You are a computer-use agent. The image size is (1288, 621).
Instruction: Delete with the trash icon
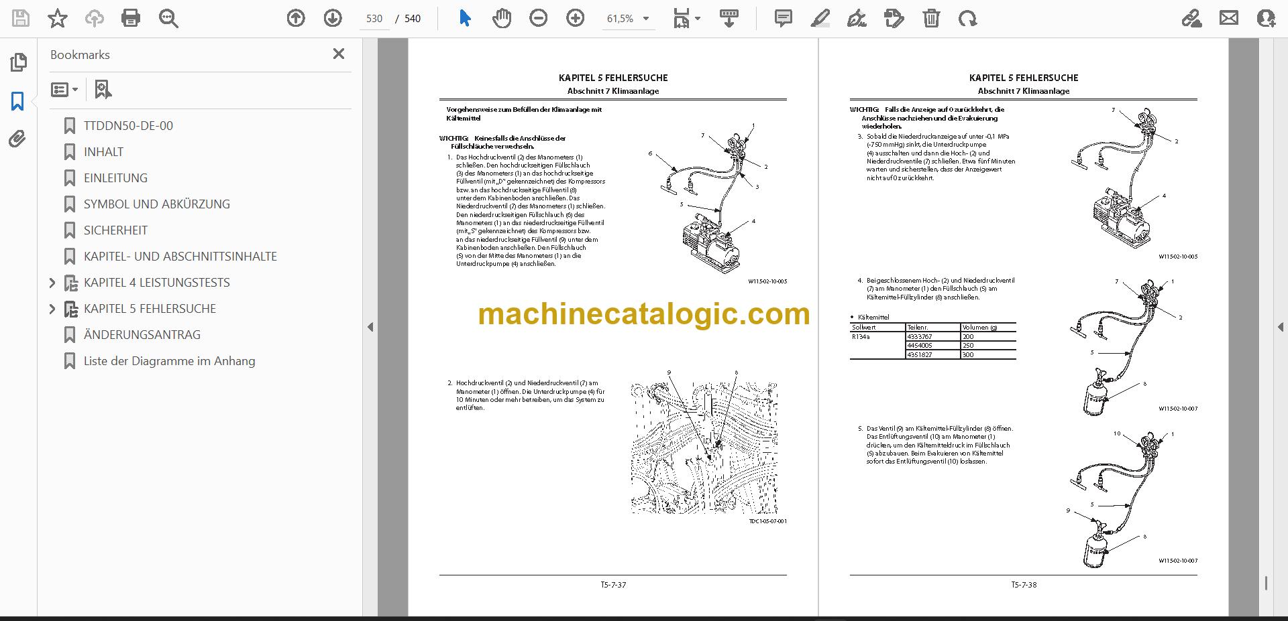click(x=931, y=18)
